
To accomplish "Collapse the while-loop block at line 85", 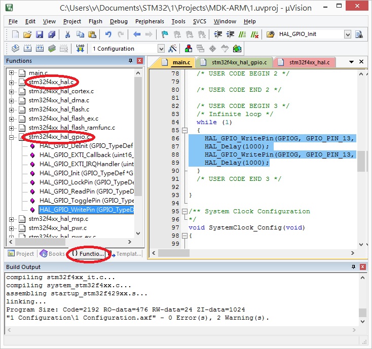I will tap(184, 130).
